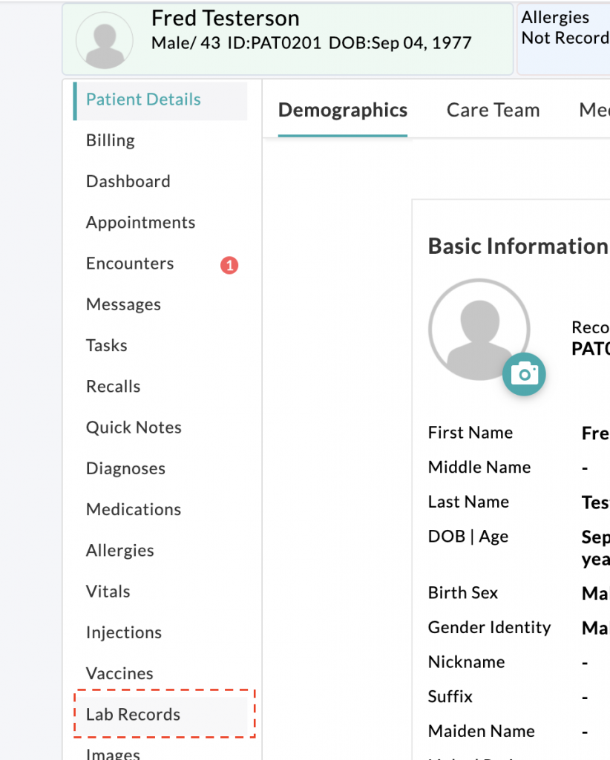Click the camera icon on profile photo
Image resolution: width=610 pixels, height=760 pixels.
click(524, 373)
